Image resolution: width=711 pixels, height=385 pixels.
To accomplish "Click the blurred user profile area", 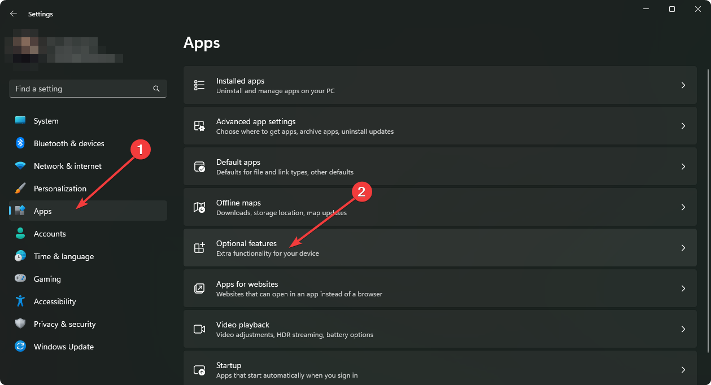I will point(64,51).
